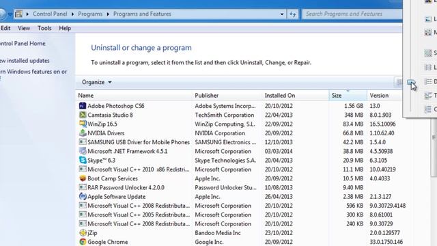Image resolution: width=437 pixels, height=246 pixels.
Task: Click icon of Visual C++ 2005 Redistributable
Action: click(x=83, y=215)
